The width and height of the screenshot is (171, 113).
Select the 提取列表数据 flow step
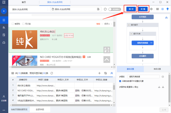click(x=142, y=43)
